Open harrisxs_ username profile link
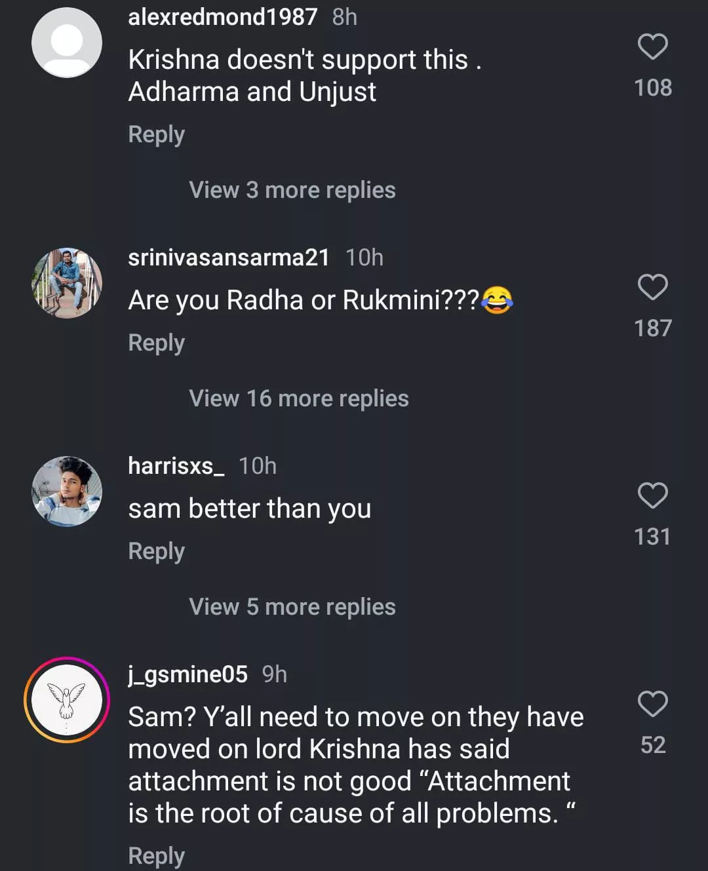 pyautogui.click(x=176, y=466)
